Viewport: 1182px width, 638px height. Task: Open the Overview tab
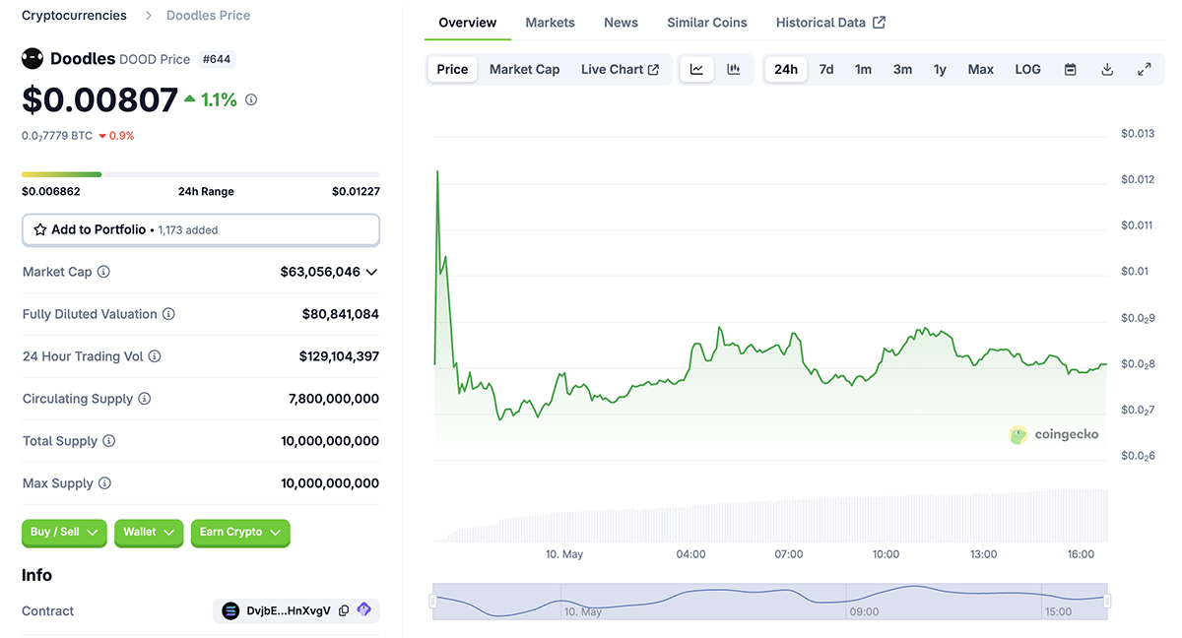468,22
